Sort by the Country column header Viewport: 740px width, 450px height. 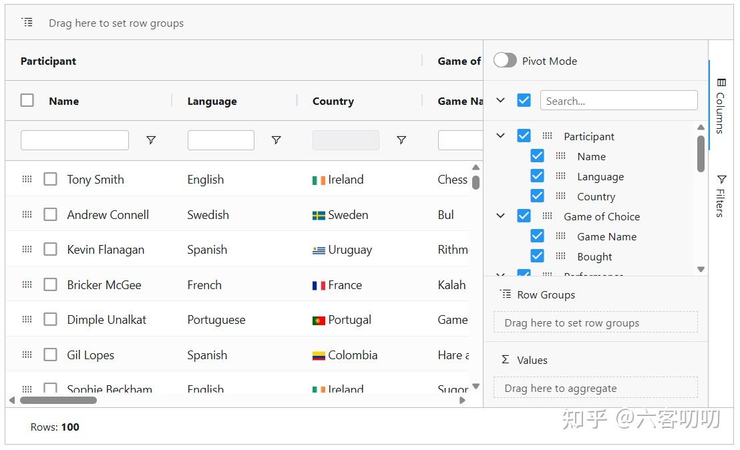pyautogui.click(x=333, y=101)
